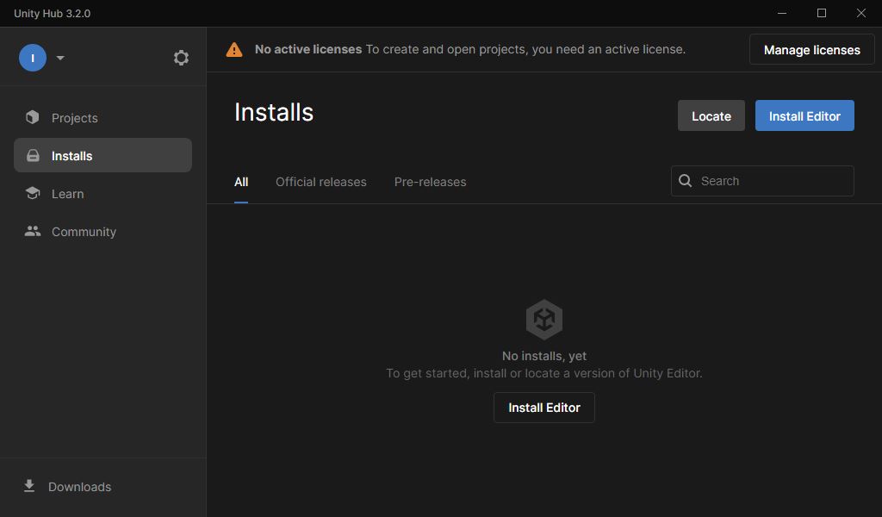This screenshot has height=517, width=882.
Task: Click the Installs drive icon
Action: pyautogui.click(x=34, y=155)
